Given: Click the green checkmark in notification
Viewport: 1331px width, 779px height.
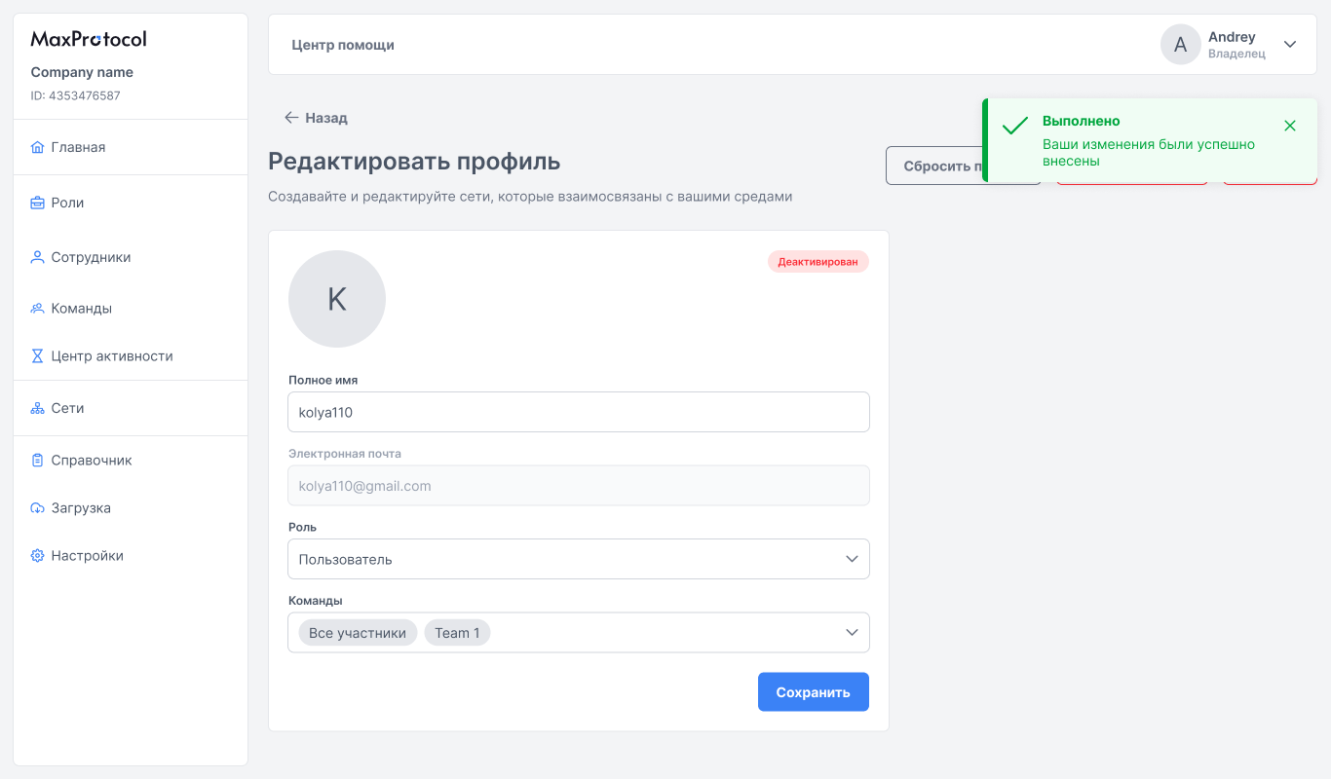Looking at the screenshot, I should tap(1015, 126).
